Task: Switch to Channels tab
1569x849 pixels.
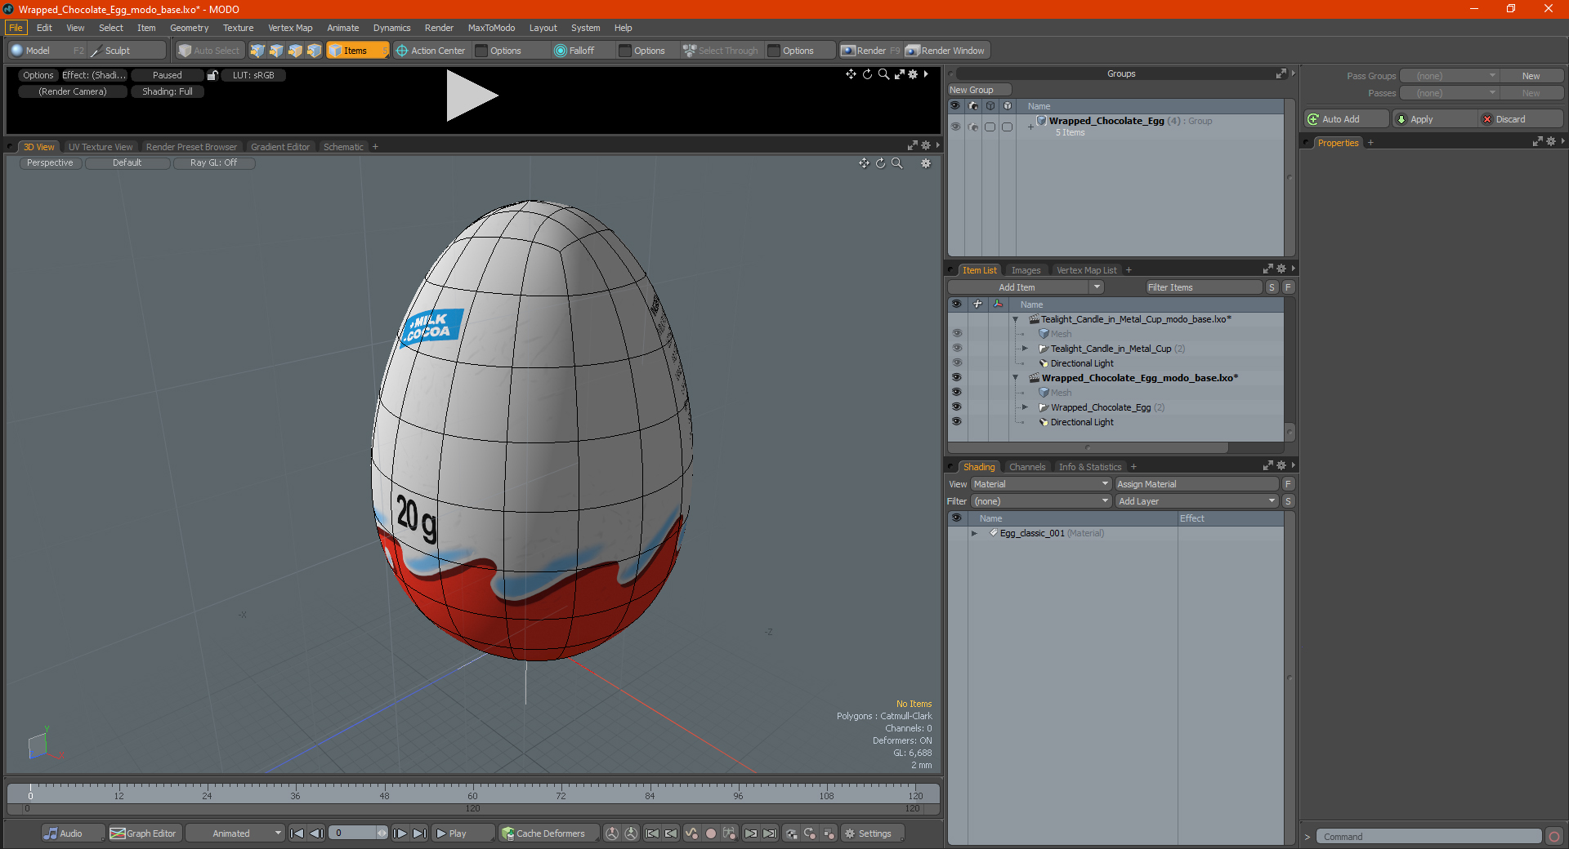Action: pyautogui.click(x=1026, y=467)
